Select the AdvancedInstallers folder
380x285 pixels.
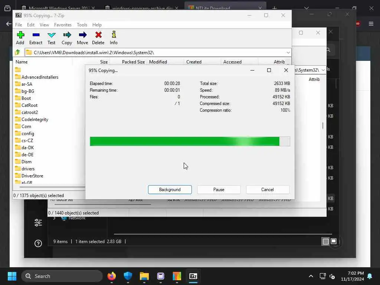(x=37, y=77)
